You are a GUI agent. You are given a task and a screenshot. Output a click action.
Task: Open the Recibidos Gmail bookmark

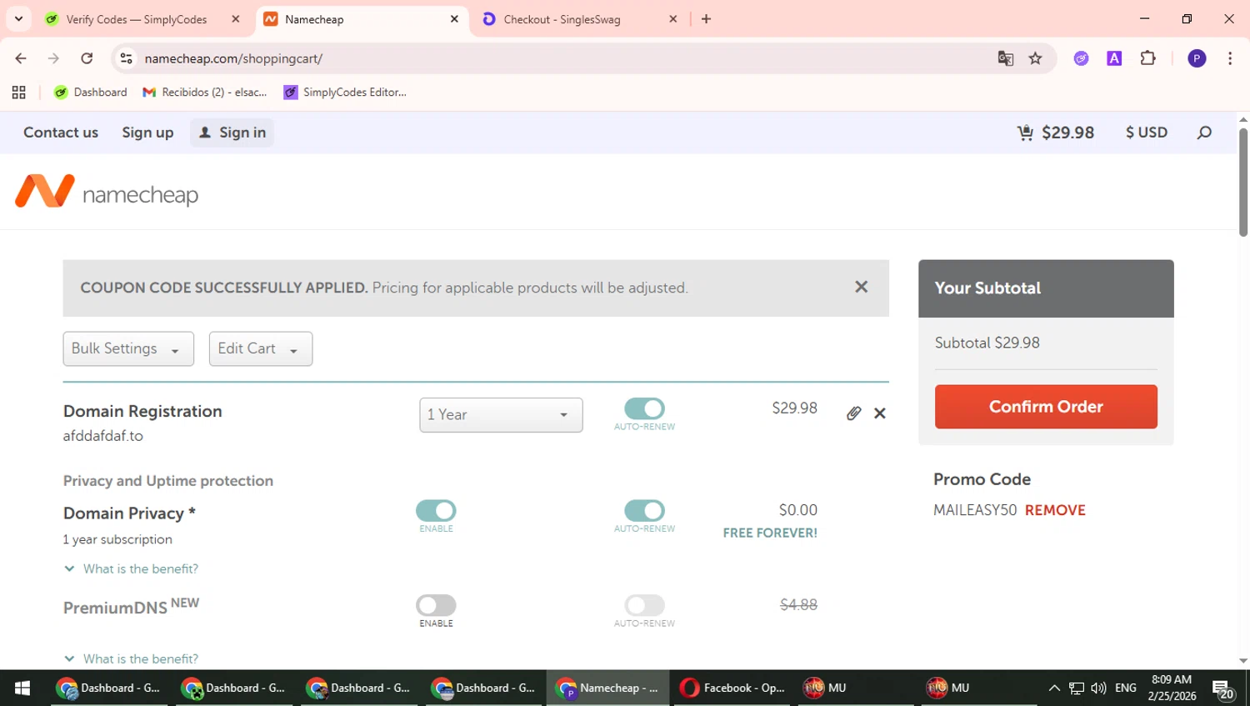click(x=205, y=93)
